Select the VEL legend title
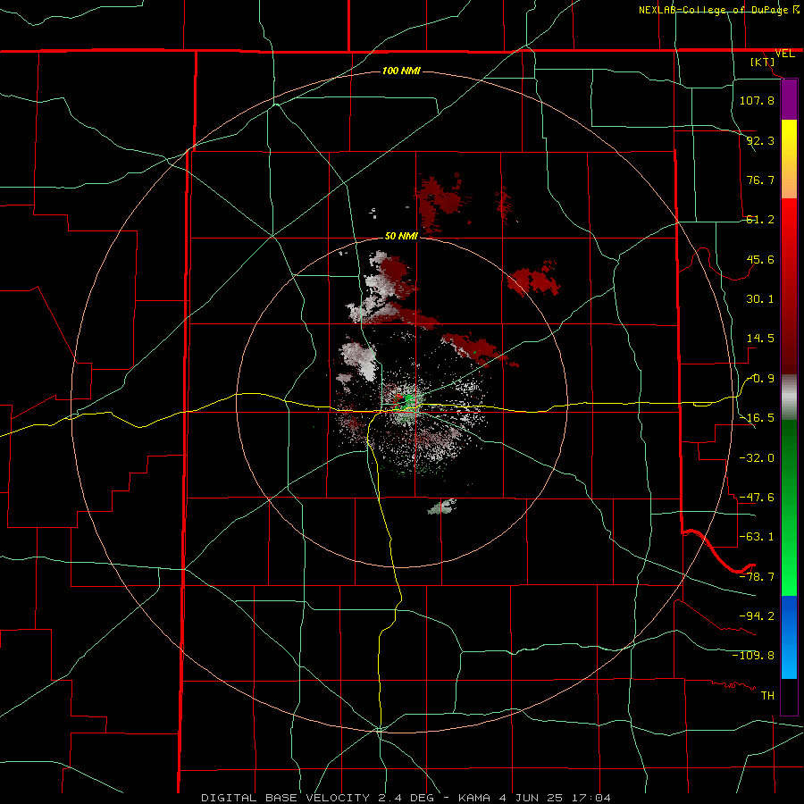This screenshot has width=804, height=804. [784, 54]
